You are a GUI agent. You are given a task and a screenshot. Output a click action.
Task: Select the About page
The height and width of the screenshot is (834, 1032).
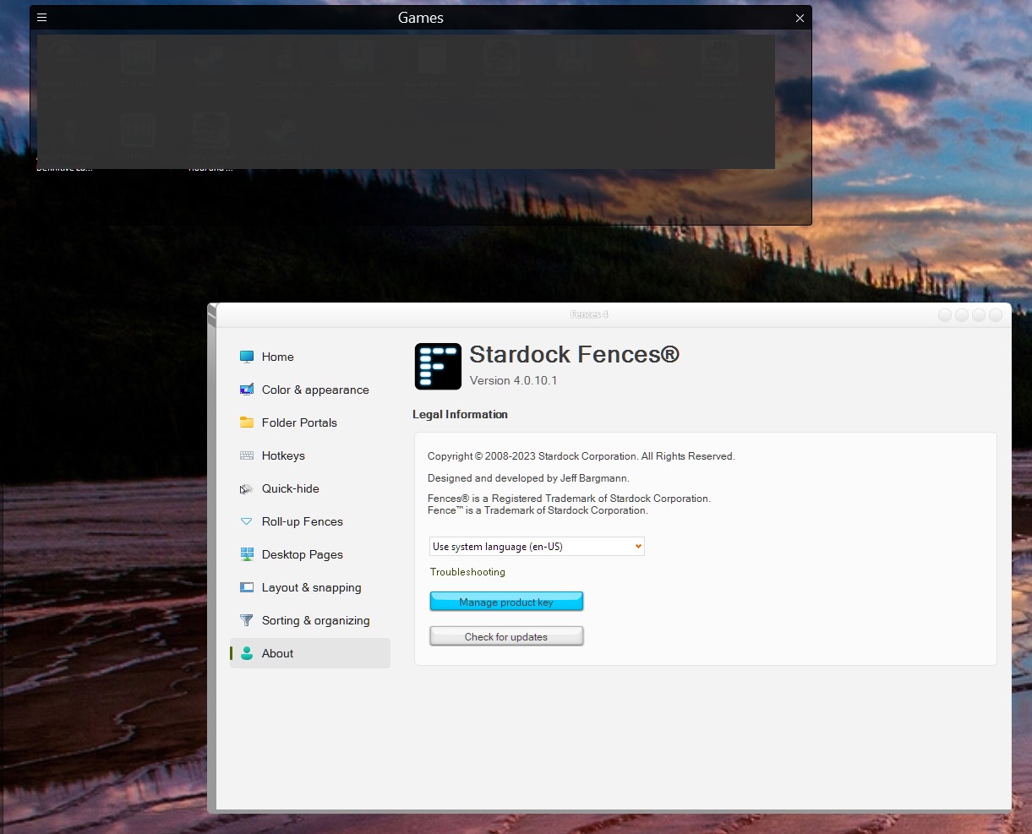pyautogui.click(x=310, y=653)
